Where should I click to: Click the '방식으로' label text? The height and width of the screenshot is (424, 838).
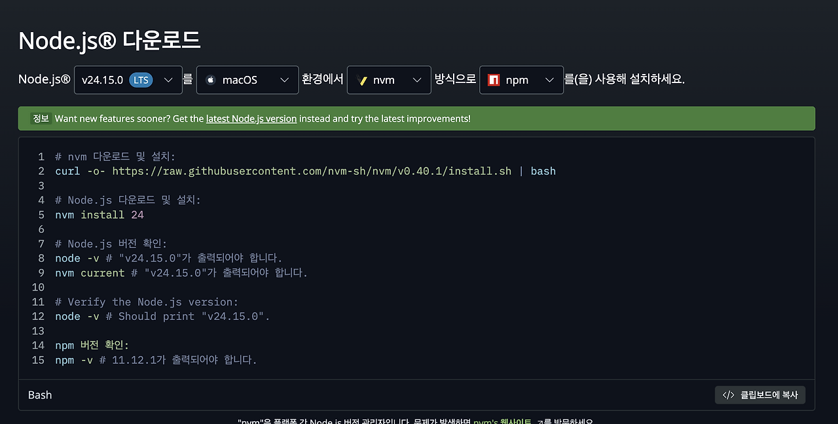click(x=455, y=79)
